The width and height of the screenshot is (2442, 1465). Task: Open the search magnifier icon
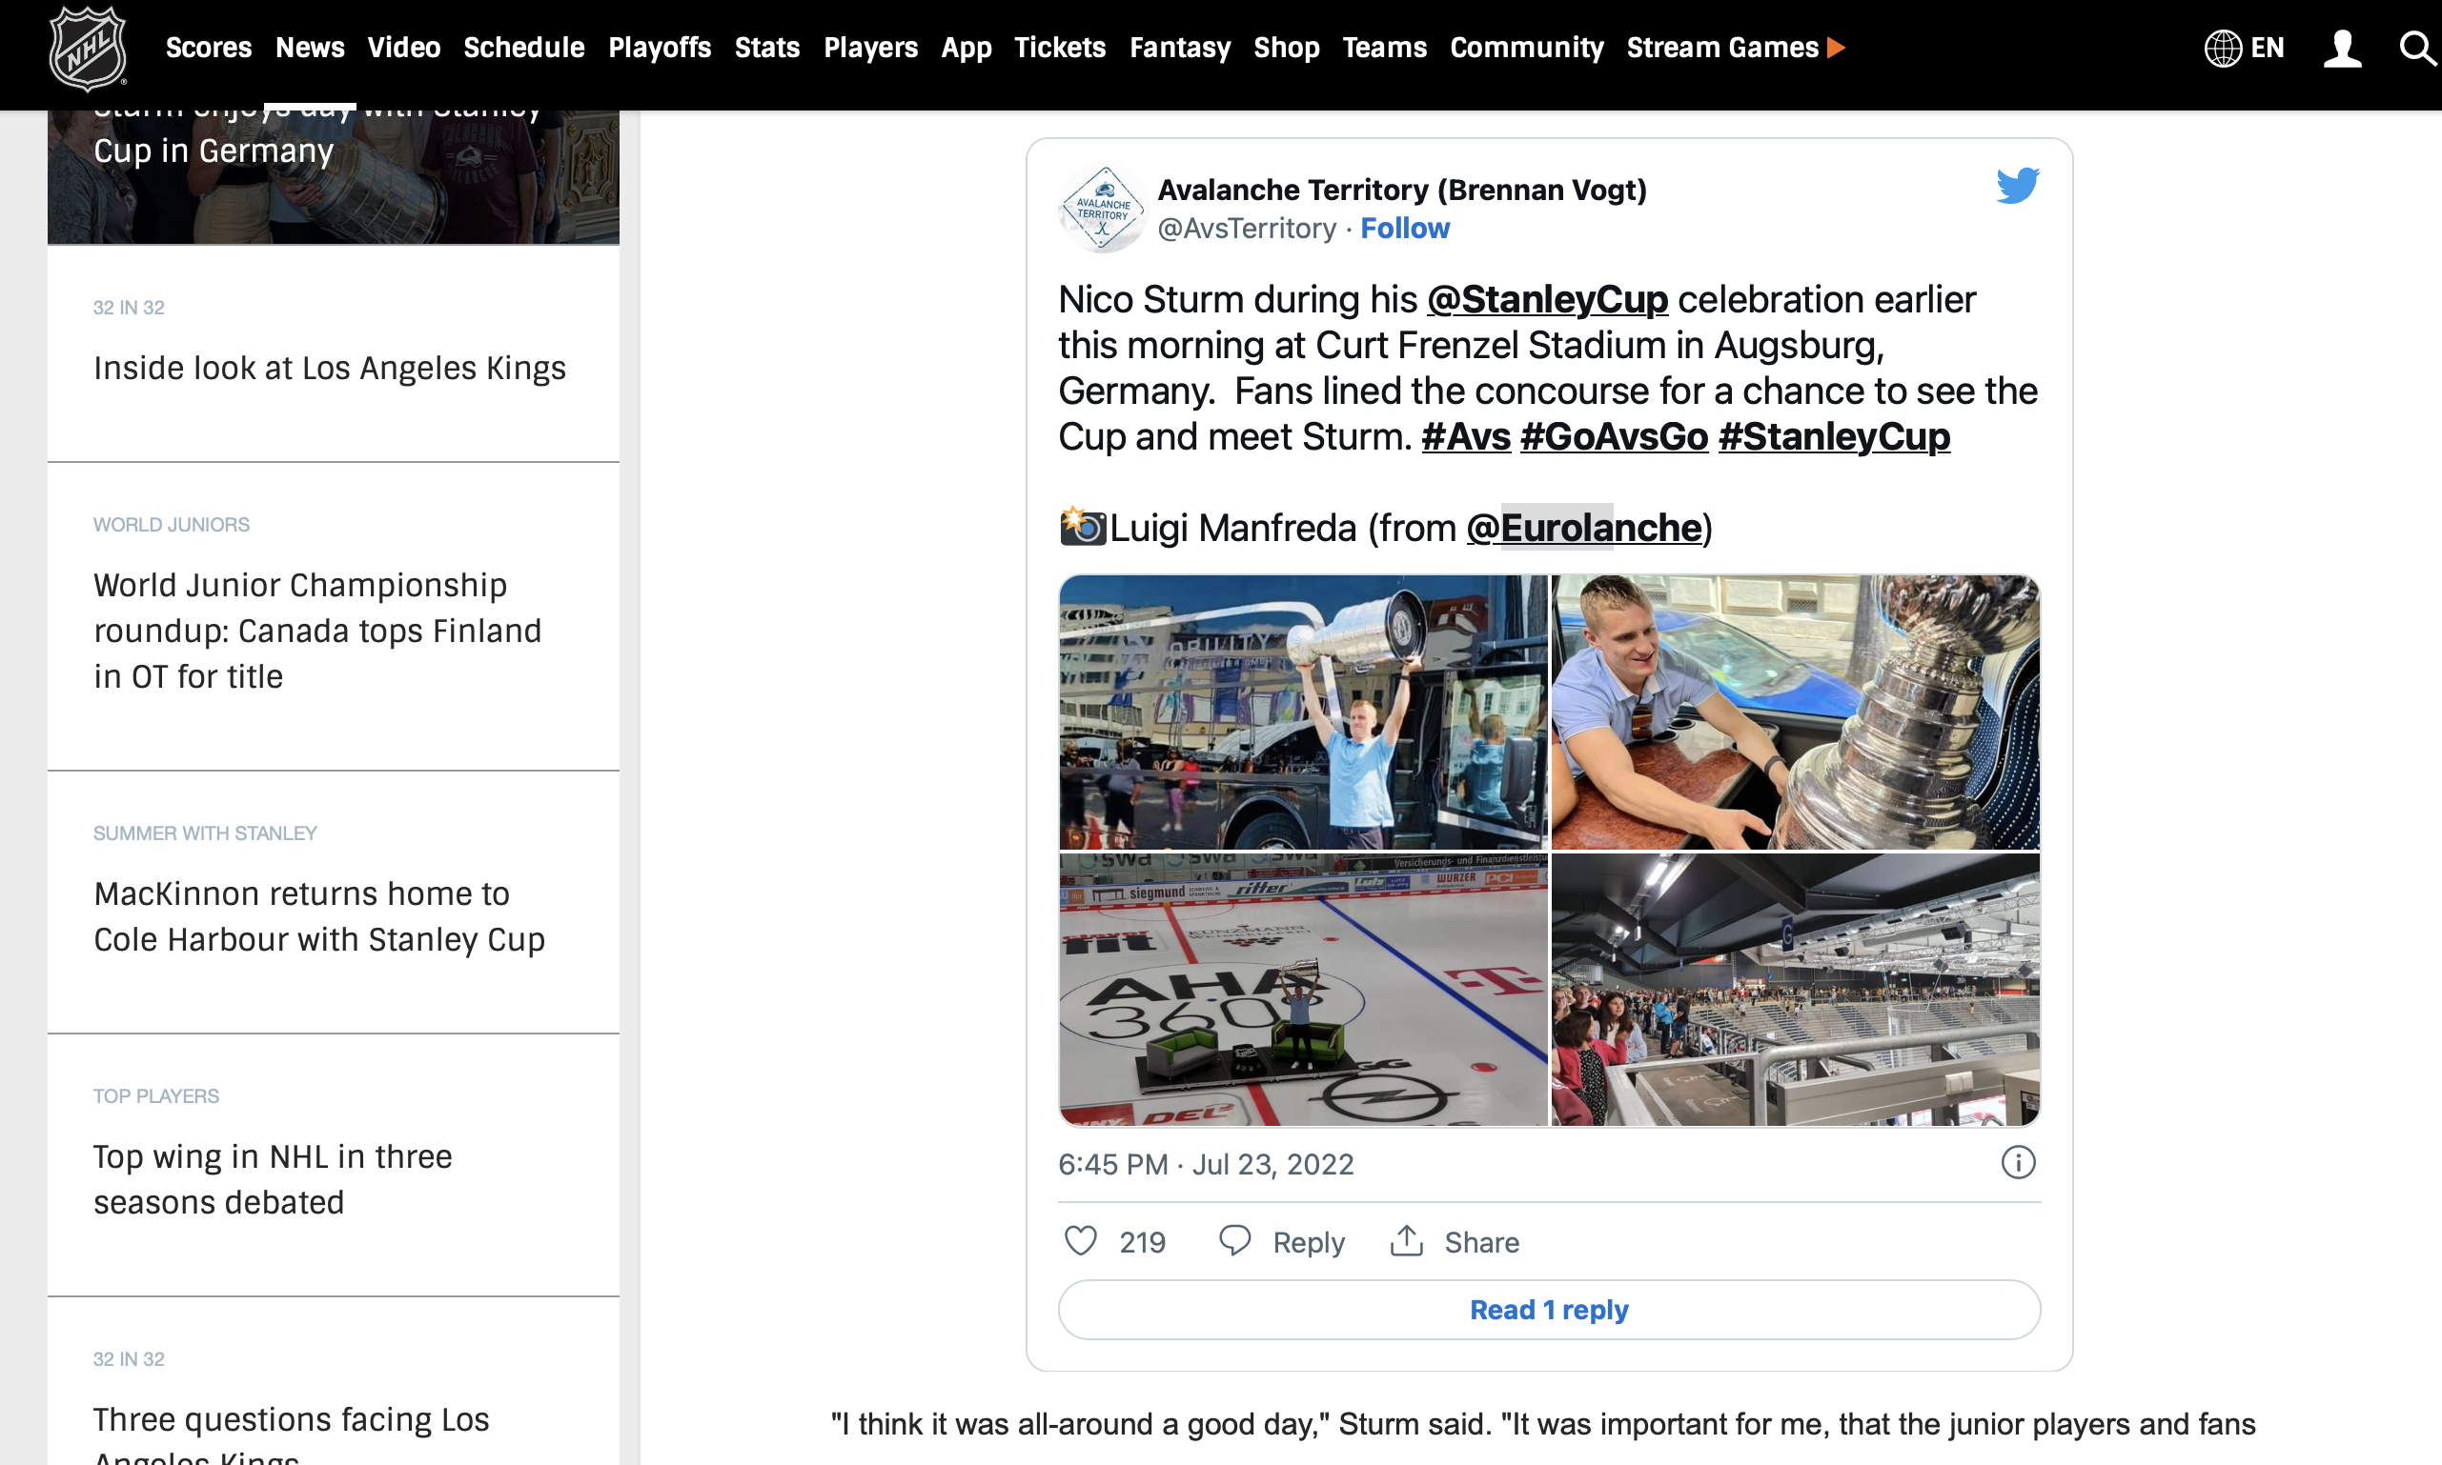pyautogui.click(x=2417, y=49)
